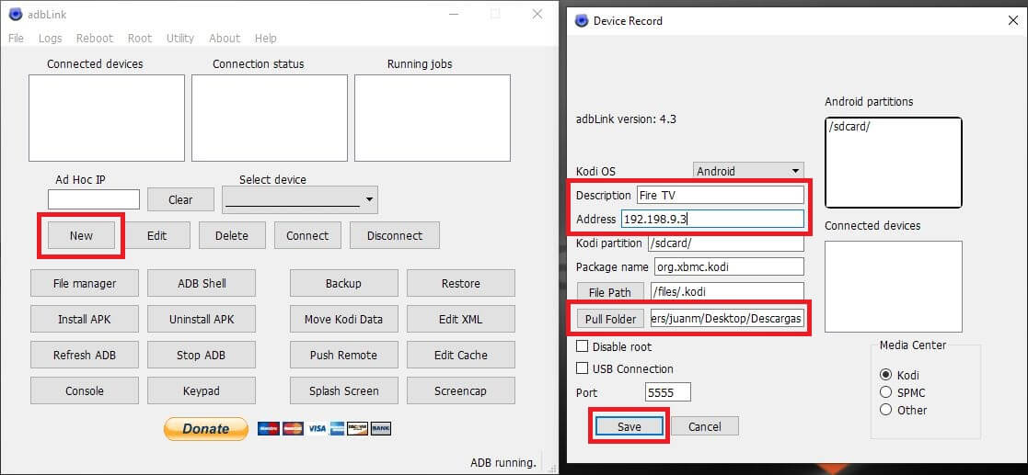Click the Backup button
Image resolution: width=1028 pixels, height=475 pixels.
[x=343, y=283]
